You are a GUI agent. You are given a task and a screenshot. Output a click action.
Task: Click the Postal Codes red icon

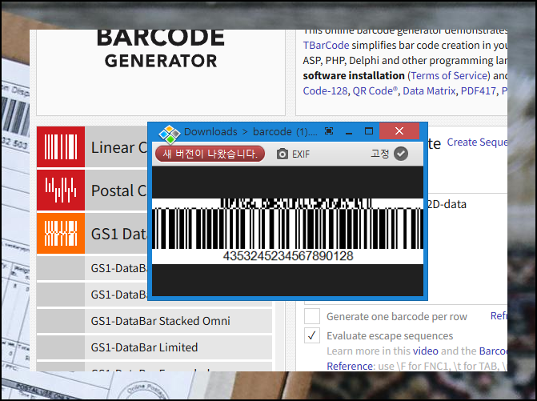click(x=61, y=190)
